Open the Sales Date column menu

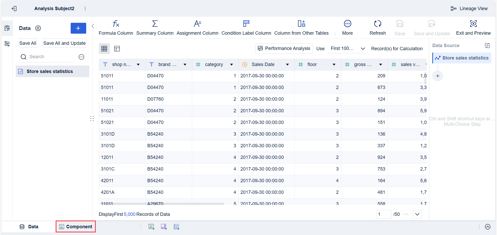click(x=287, y=65)
